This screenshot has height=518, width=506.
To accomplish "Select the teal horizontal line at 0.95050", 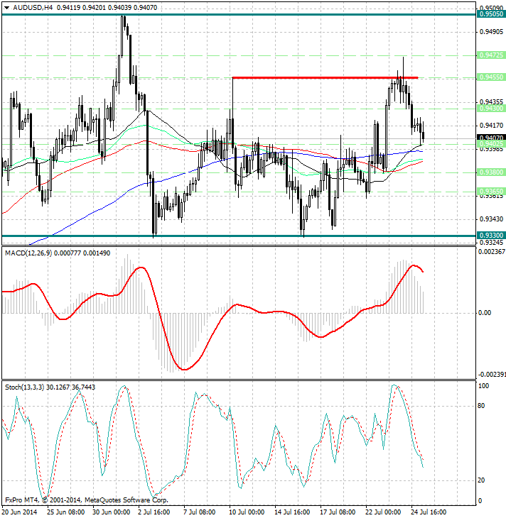I will point(239,14).
